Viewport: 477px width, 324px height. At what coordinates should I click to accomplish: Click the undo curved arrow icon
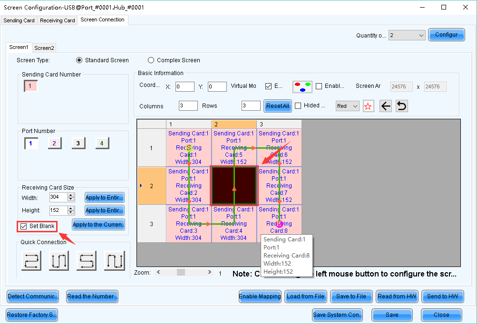tap(402, 106)
